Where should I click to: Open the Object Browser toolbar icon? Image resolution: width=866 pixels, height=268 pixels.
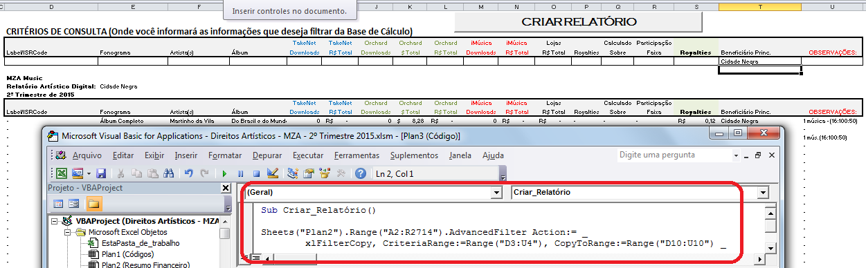point(325,173)
